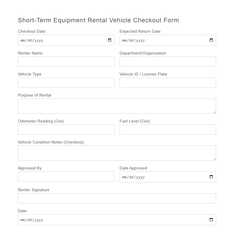Open the Date Approved calendar picker
234x247 pixels.
211,177
